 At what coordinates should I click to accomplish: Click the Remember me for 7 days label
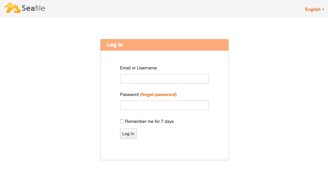149,122
